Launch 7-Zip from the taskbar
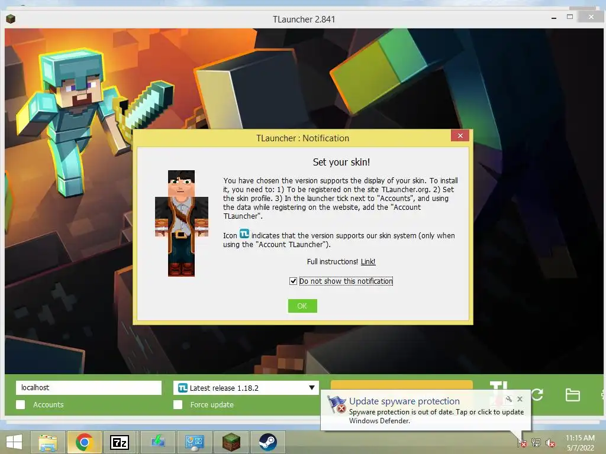 click(120, 442)
